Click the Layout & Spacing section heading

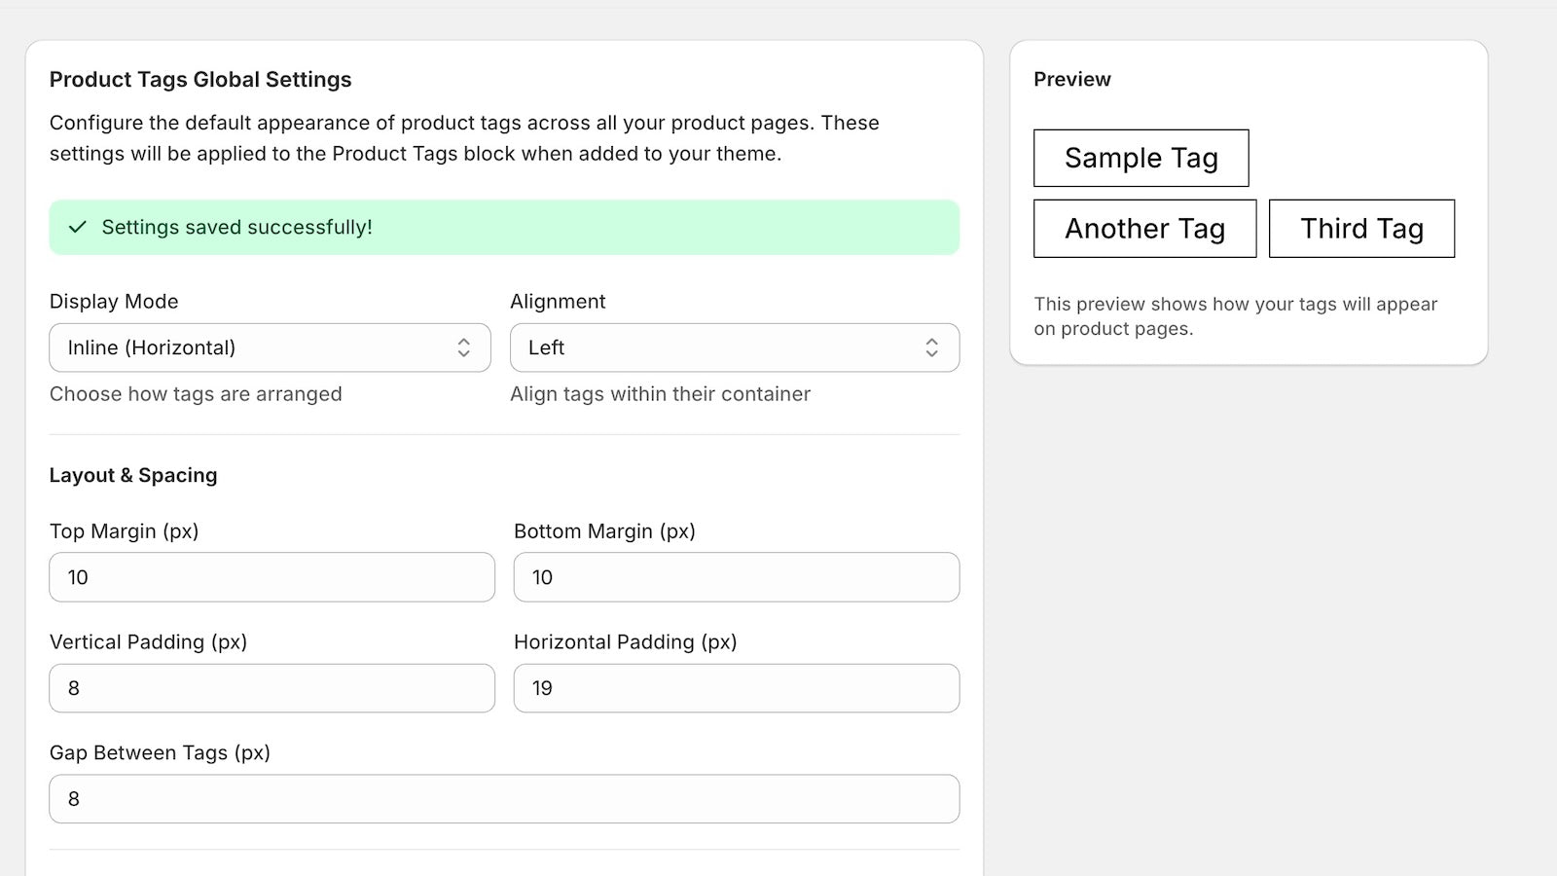tap(133, 475)
